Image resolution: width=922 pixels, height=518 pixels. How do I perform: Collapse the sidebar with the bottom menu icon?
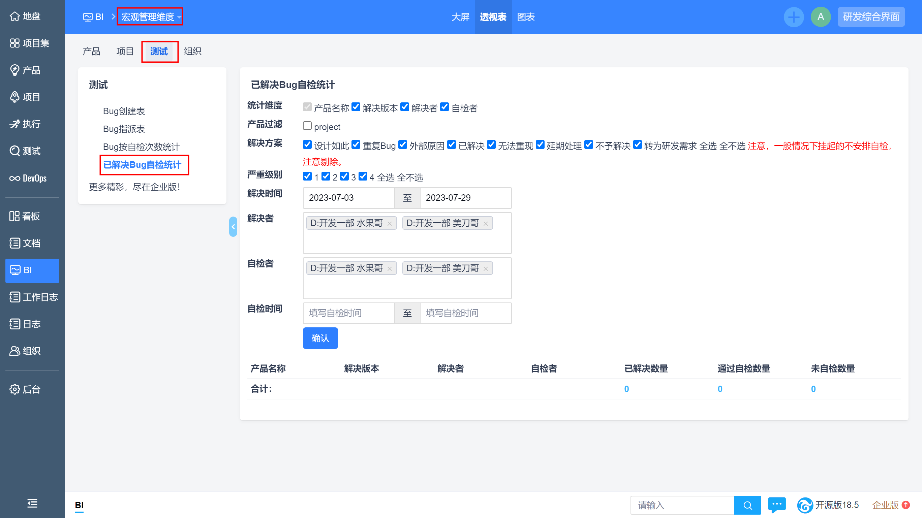32,503
